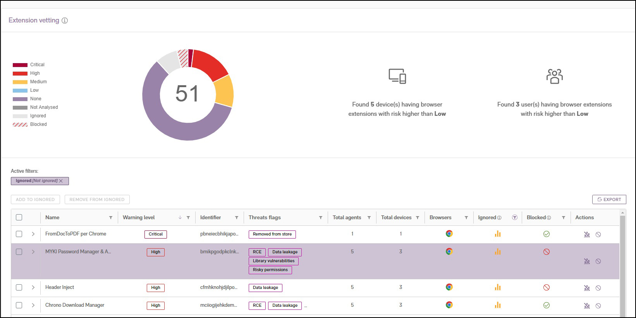Image resolution: width=636 pixels, height=318 pixels.
Task: Check the FromDocToPDF per Chrome row checkbox
Action: (19, 234)
